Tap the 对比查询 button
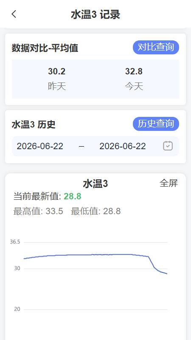The image size is (191, 340). click(x=156, y=47)
